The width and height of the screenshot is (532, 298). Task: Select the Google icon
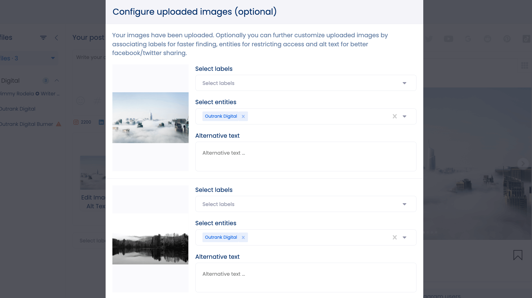point(468,39)
